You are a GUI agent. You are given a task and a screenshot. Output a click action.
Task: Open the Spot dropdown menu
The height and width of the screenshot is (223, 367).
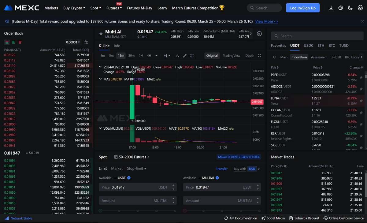tap(96, 8)
